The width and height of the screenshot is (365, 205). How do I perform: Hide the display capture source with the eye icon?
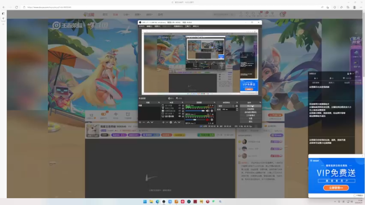coord(179,116)
